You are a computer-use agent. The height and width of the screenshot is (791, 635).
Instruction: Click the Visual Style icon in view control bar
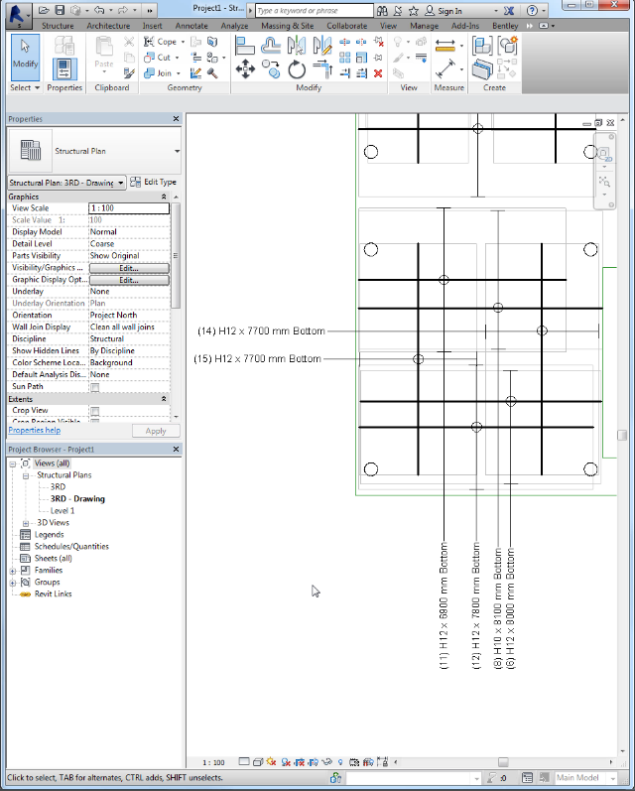(258, 762)
